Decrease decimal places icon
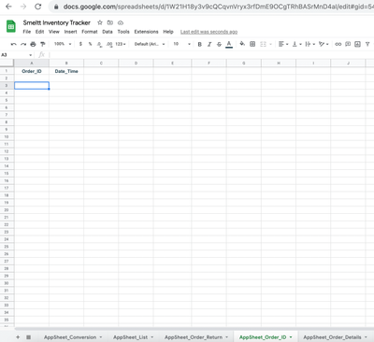The width and height of the screenshot is (374, 342). 99,44
